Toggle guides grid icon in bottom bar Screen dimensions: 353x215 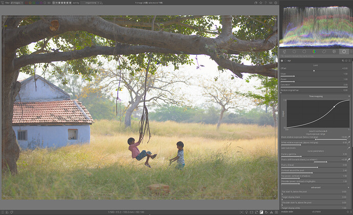(276, 212)
